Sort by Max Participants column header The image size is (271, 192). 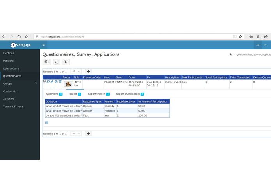coord(192,77)
